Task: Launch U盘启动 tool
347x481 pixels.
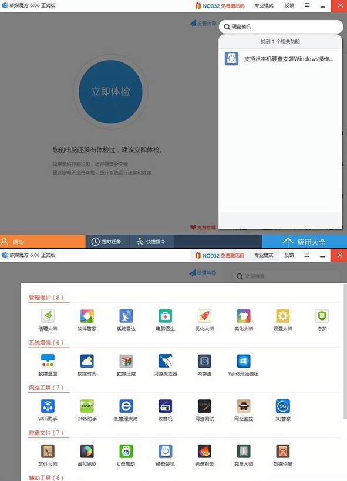Action: (x=126, y=455)
